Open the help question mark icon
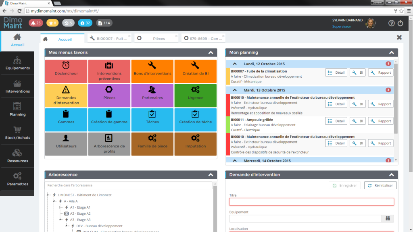Viewport: 413px width, 232px height. point(391,23)
